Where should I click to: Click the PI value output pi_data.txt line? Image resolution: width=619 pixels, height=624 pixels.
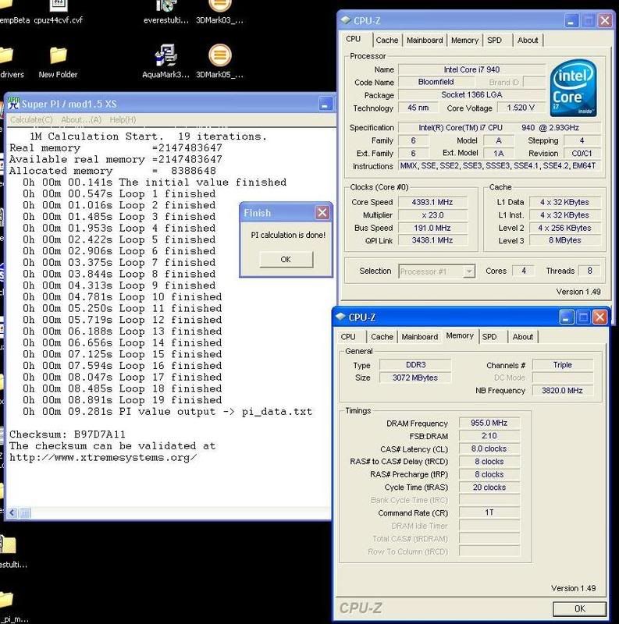click(x=167, y=412)
